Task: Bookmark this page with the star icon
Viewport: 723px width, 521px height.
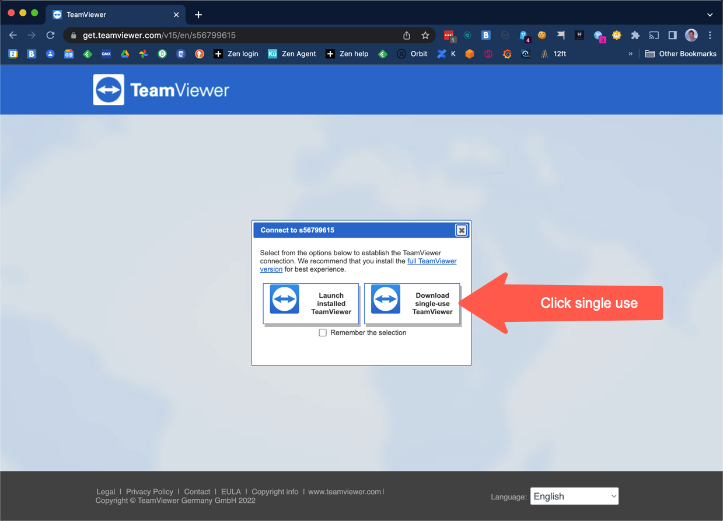Action: pyautogui.click(x=425, y=35)
